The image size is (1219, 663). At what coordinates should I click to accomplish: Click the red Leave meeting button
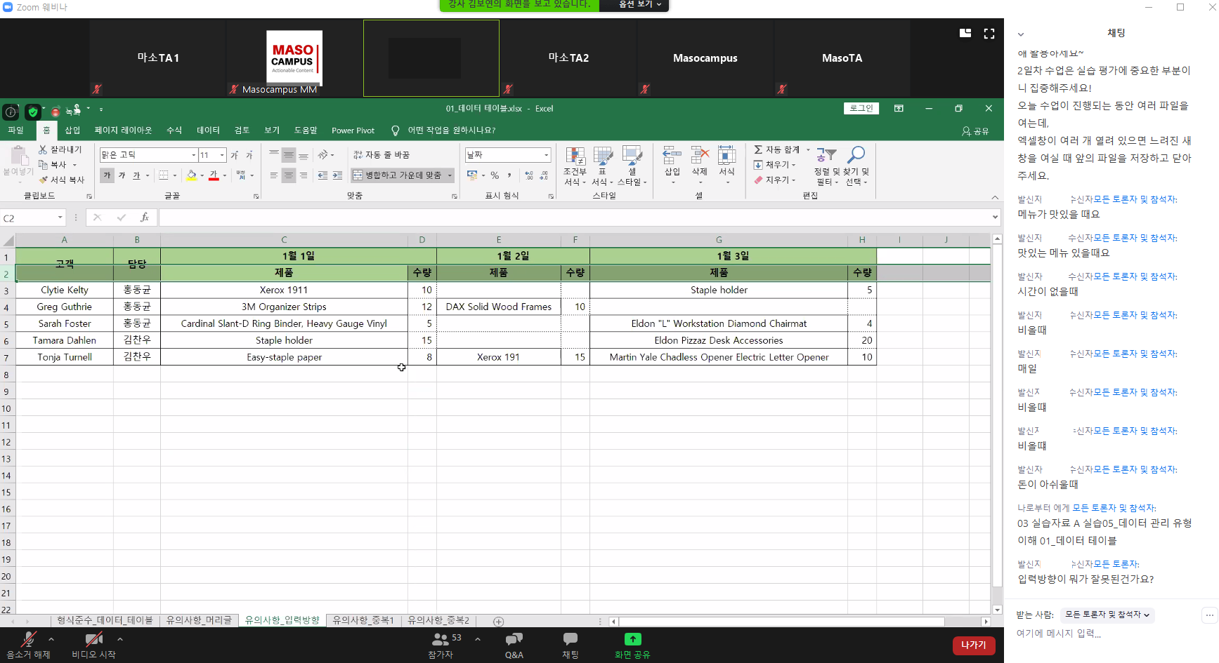pyautogui.click(x=973, y=645)
